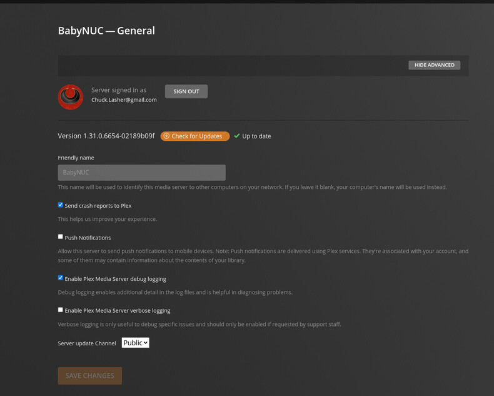Enable Plex Media Server verbose logging checkbox
The image size is (494, 396).
[x=61, y=310]
